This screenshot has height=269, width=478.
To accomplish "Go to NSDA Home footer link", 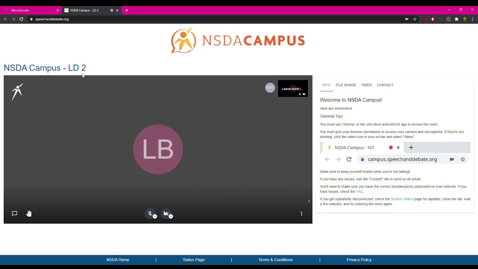I will [x=118, y=260].
